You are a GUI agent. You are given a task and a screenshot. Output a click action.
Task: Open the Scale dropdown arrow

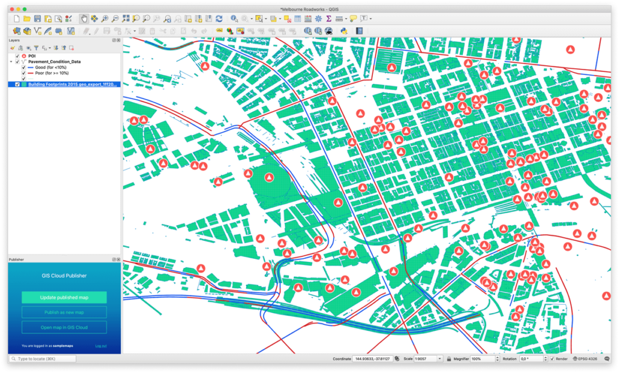tap(439, 359)
